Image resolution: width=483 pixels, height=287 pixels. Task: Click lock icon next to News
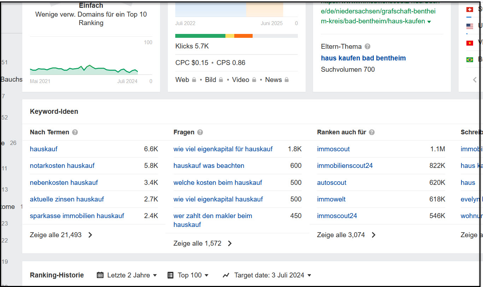click(287, 80)
